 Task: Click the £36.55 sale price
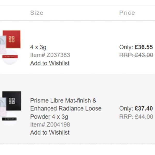click(144, 47)
